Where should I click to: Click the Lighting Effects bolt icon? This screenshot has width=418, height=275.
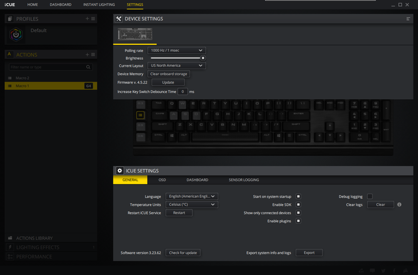[10, 248]
